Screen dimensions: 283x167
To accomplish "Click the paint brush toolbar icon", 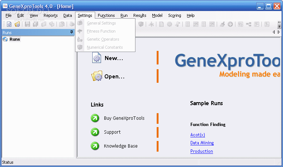I will click(x=222, y=24).
